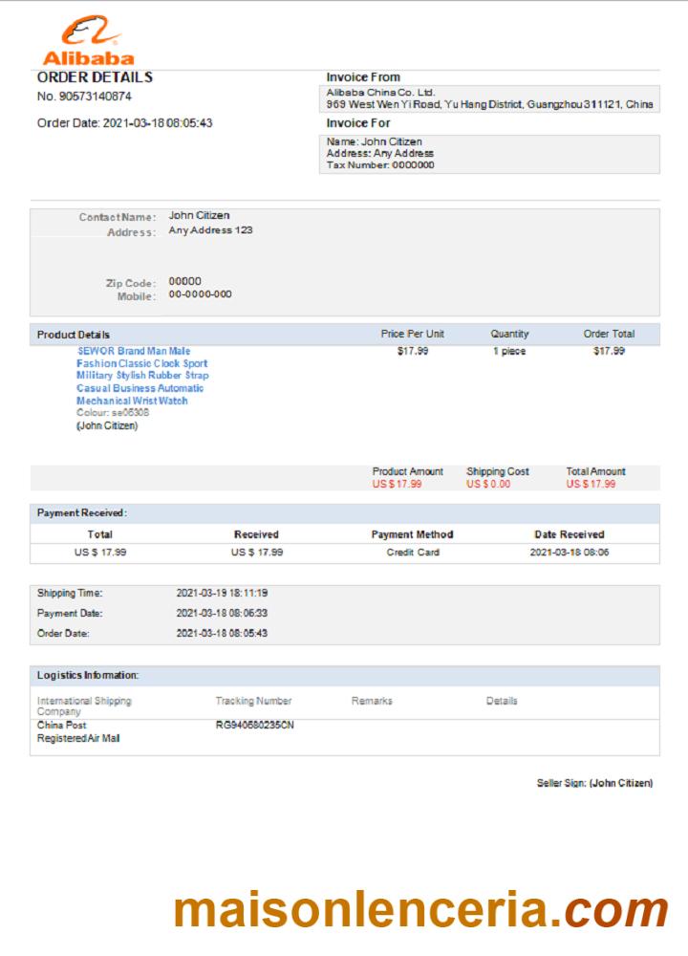Click the Seller Sign text

click(x=594, y=783)
